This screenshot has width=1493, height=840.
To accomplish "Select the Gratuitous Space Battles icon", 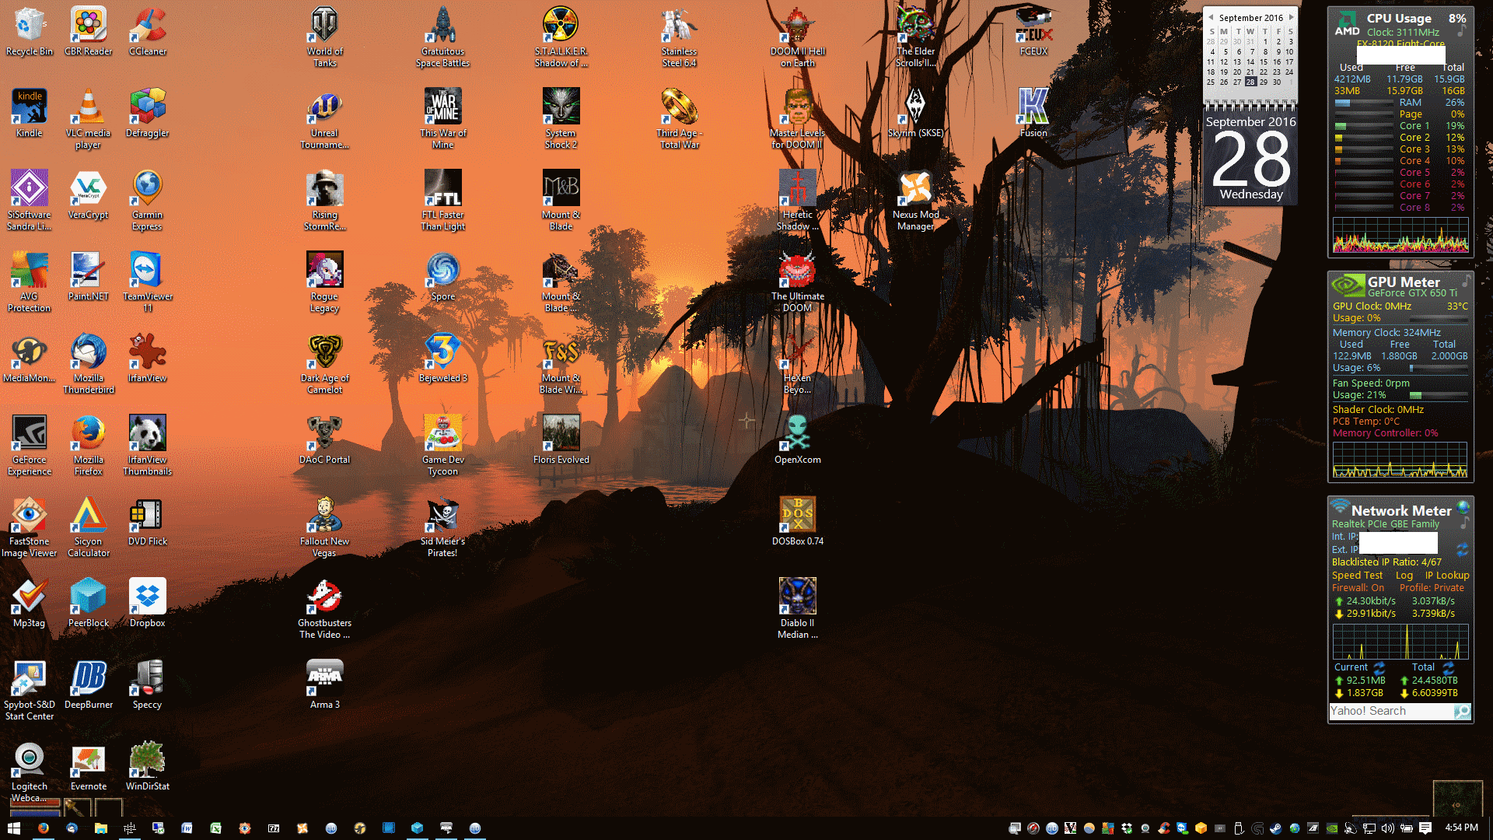I will (442, 37).
